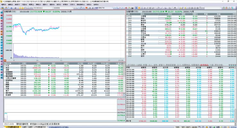Click the small red icon below the chart
This screenshot has height=128, width=237.
coord(5,60)
